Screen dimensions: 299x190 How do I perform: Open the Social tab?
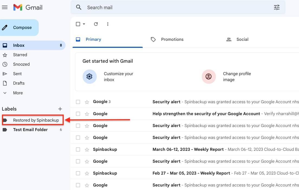pyautogui.click(x=238, y=39)
